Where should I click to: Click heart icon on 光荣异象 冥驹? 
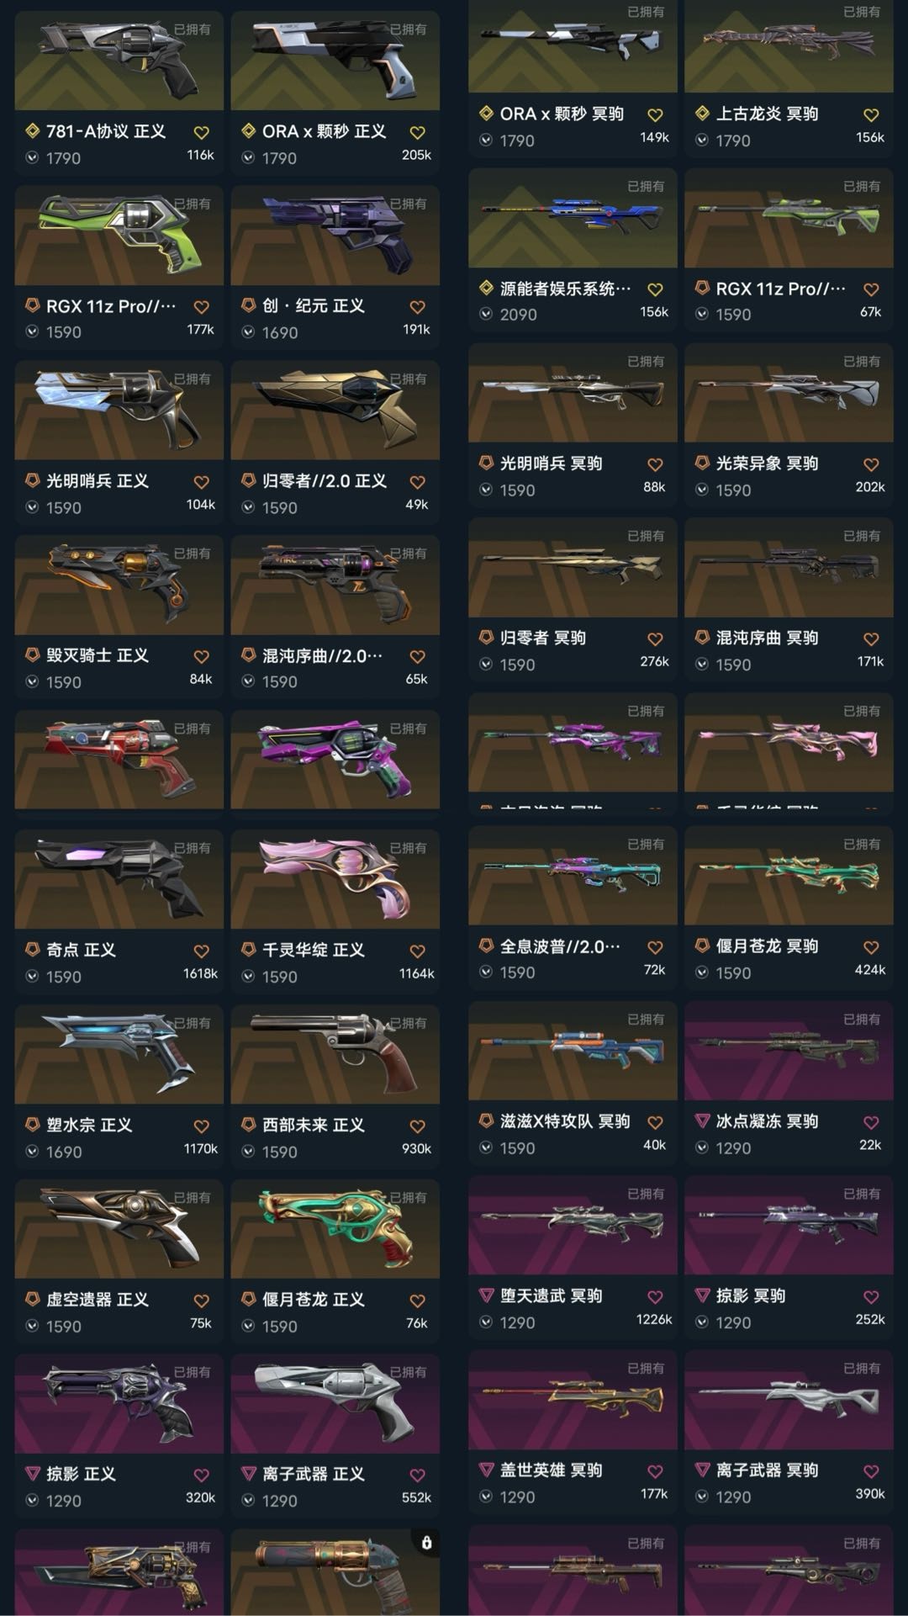click(x=871, y=464)
